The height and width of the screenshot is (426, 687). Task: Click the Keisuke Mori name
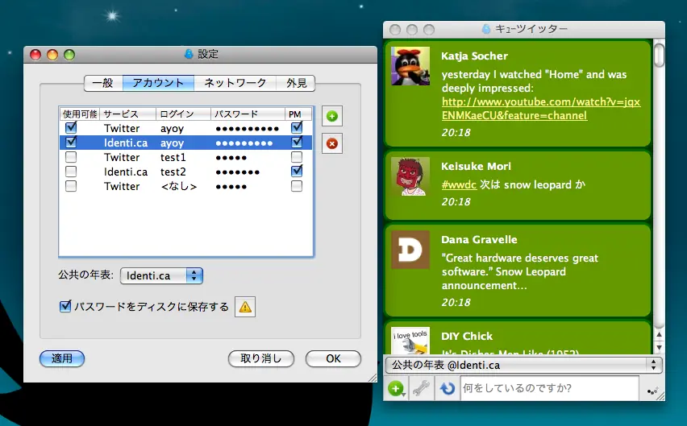(476, 166)
